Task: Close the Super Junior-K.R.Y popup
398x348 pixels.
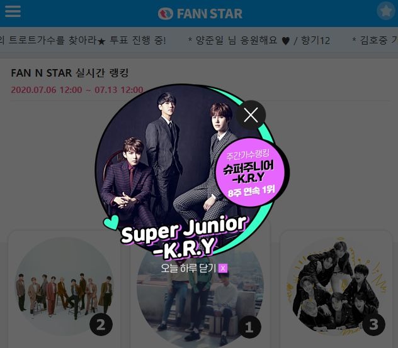Action: click(x=251, y=115)
